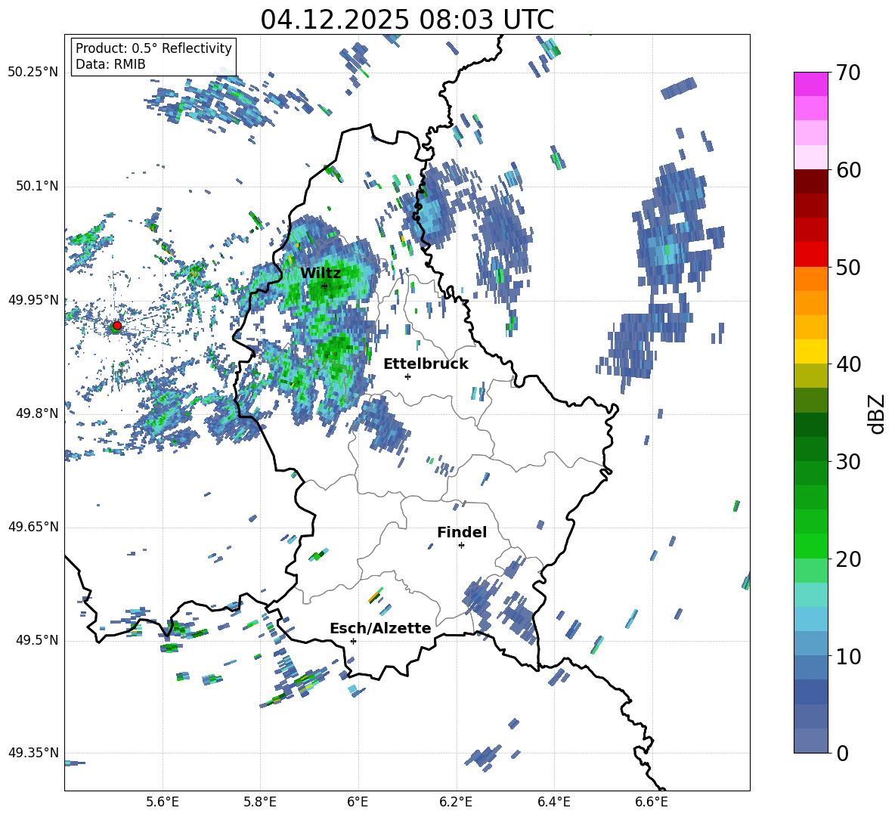Click the bright red colorbar segment above 50
Viewport: 895px width, 817px height.
tap(810, 255)
